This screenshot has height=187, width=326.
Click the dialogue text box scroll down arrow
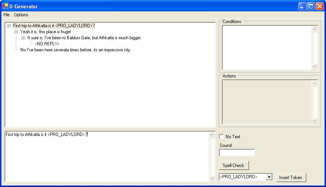coord(212,178)
